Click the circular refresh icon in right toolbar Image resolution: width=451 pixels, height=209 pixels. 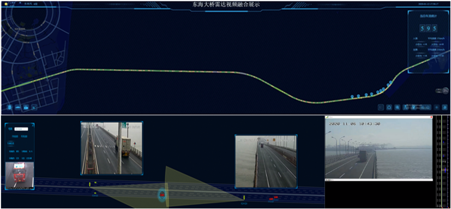point(389,108)
